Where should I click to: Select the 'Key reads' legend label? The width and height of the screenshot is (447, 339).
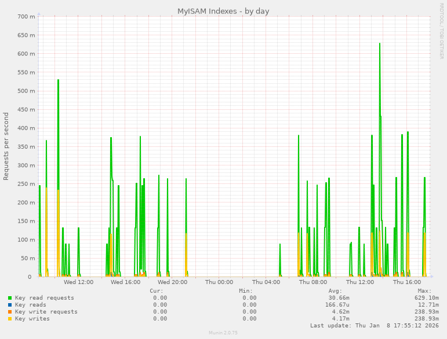point(31,305)
